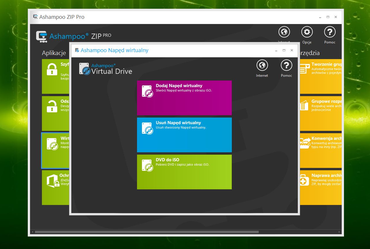
Task: Click the Office protection tile icon
Action: (x=53, y=181)
